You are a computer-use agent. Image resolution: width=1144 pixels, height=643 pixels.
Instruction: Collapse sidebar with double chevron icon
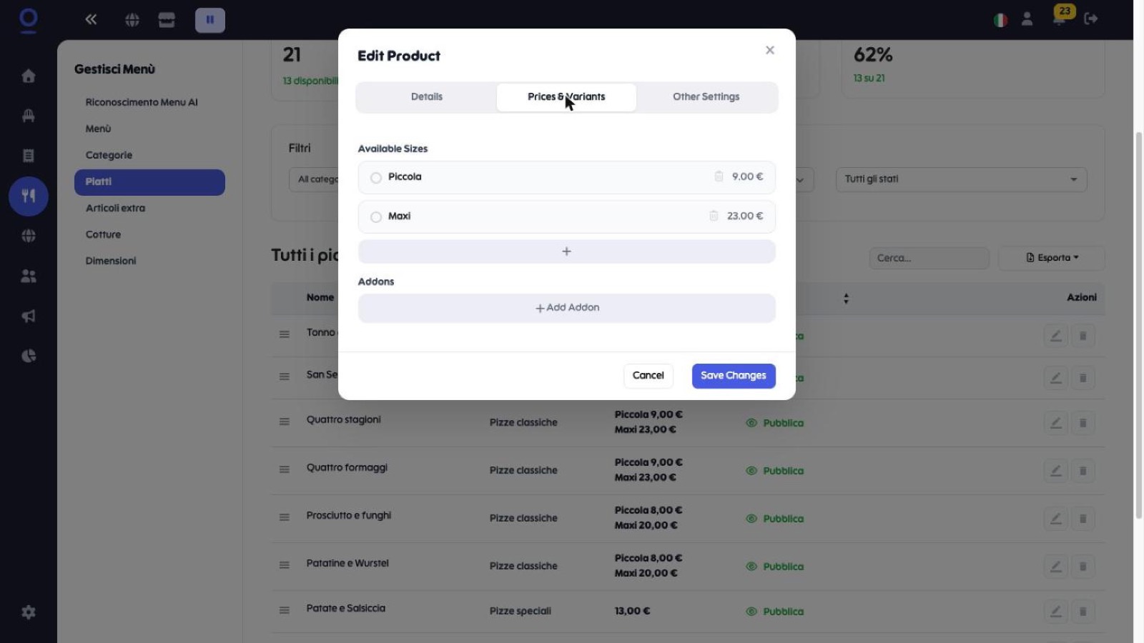click(91, 19)
